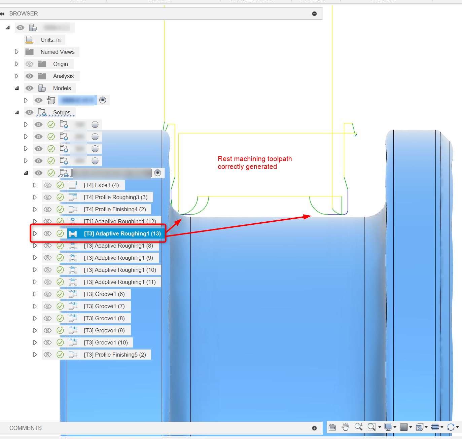Expand the Profile Roughing3 (3) operation
Image resolution: width=462 pixels, height=439 pixels.
(35, 197)
